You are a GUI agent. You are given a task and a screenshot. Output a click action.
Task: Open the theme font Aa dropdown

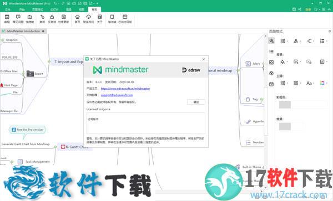(x=310, y=83)
